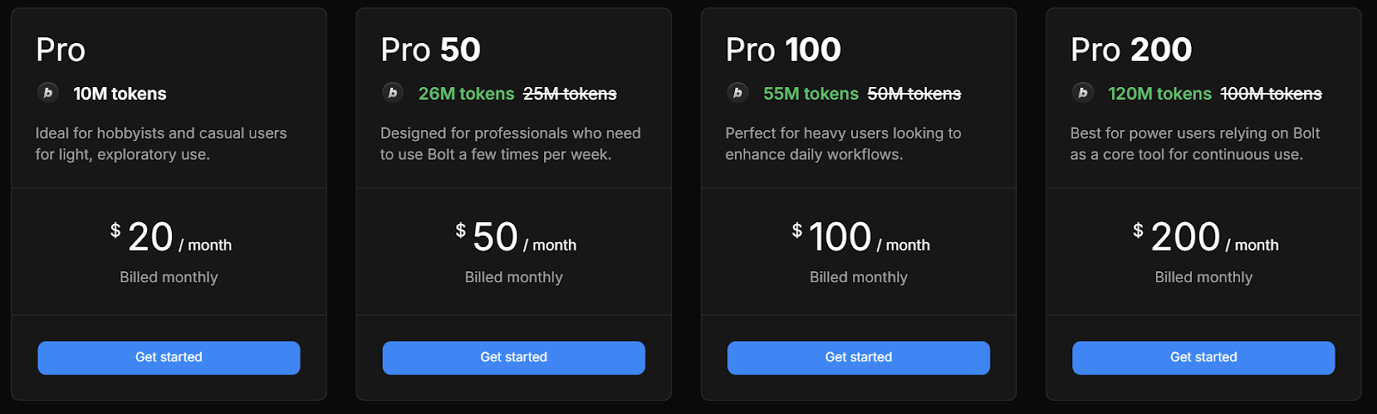Click the green 55M tokens label
Screen dimensions: 1377x414
click(x=811, y=94)
